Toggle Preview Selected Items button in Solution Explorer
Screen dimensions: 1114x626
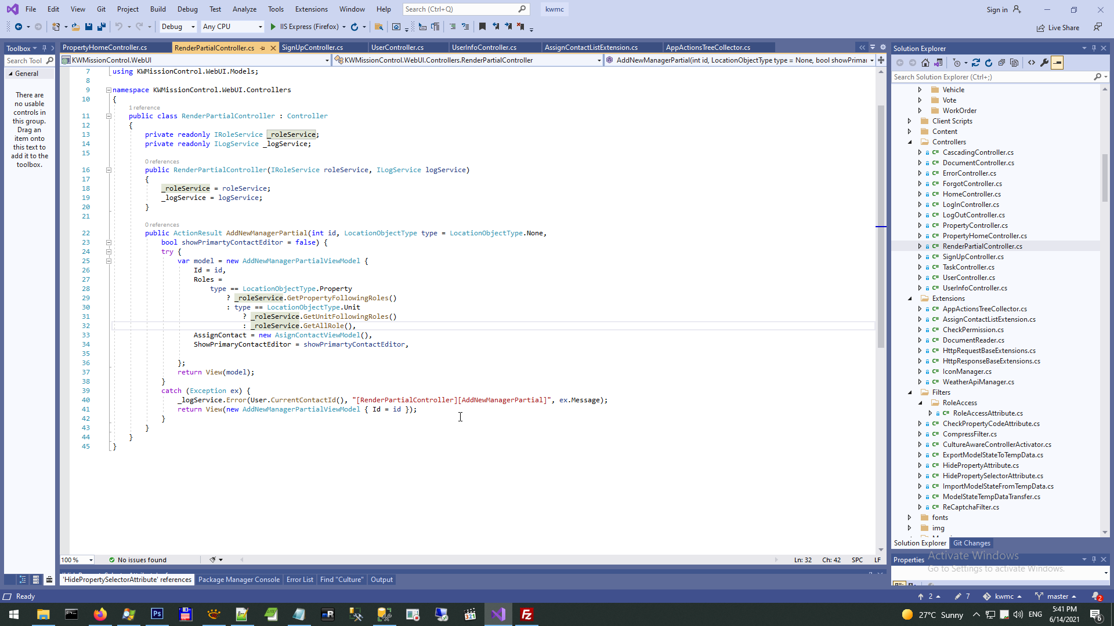[1057, 63]
